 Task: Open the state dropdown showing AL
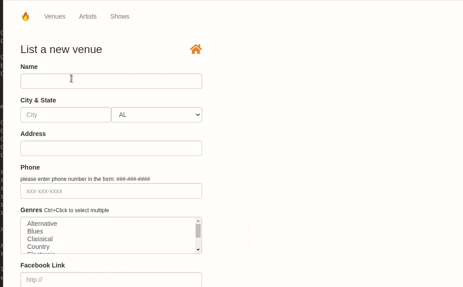point(157,115)
